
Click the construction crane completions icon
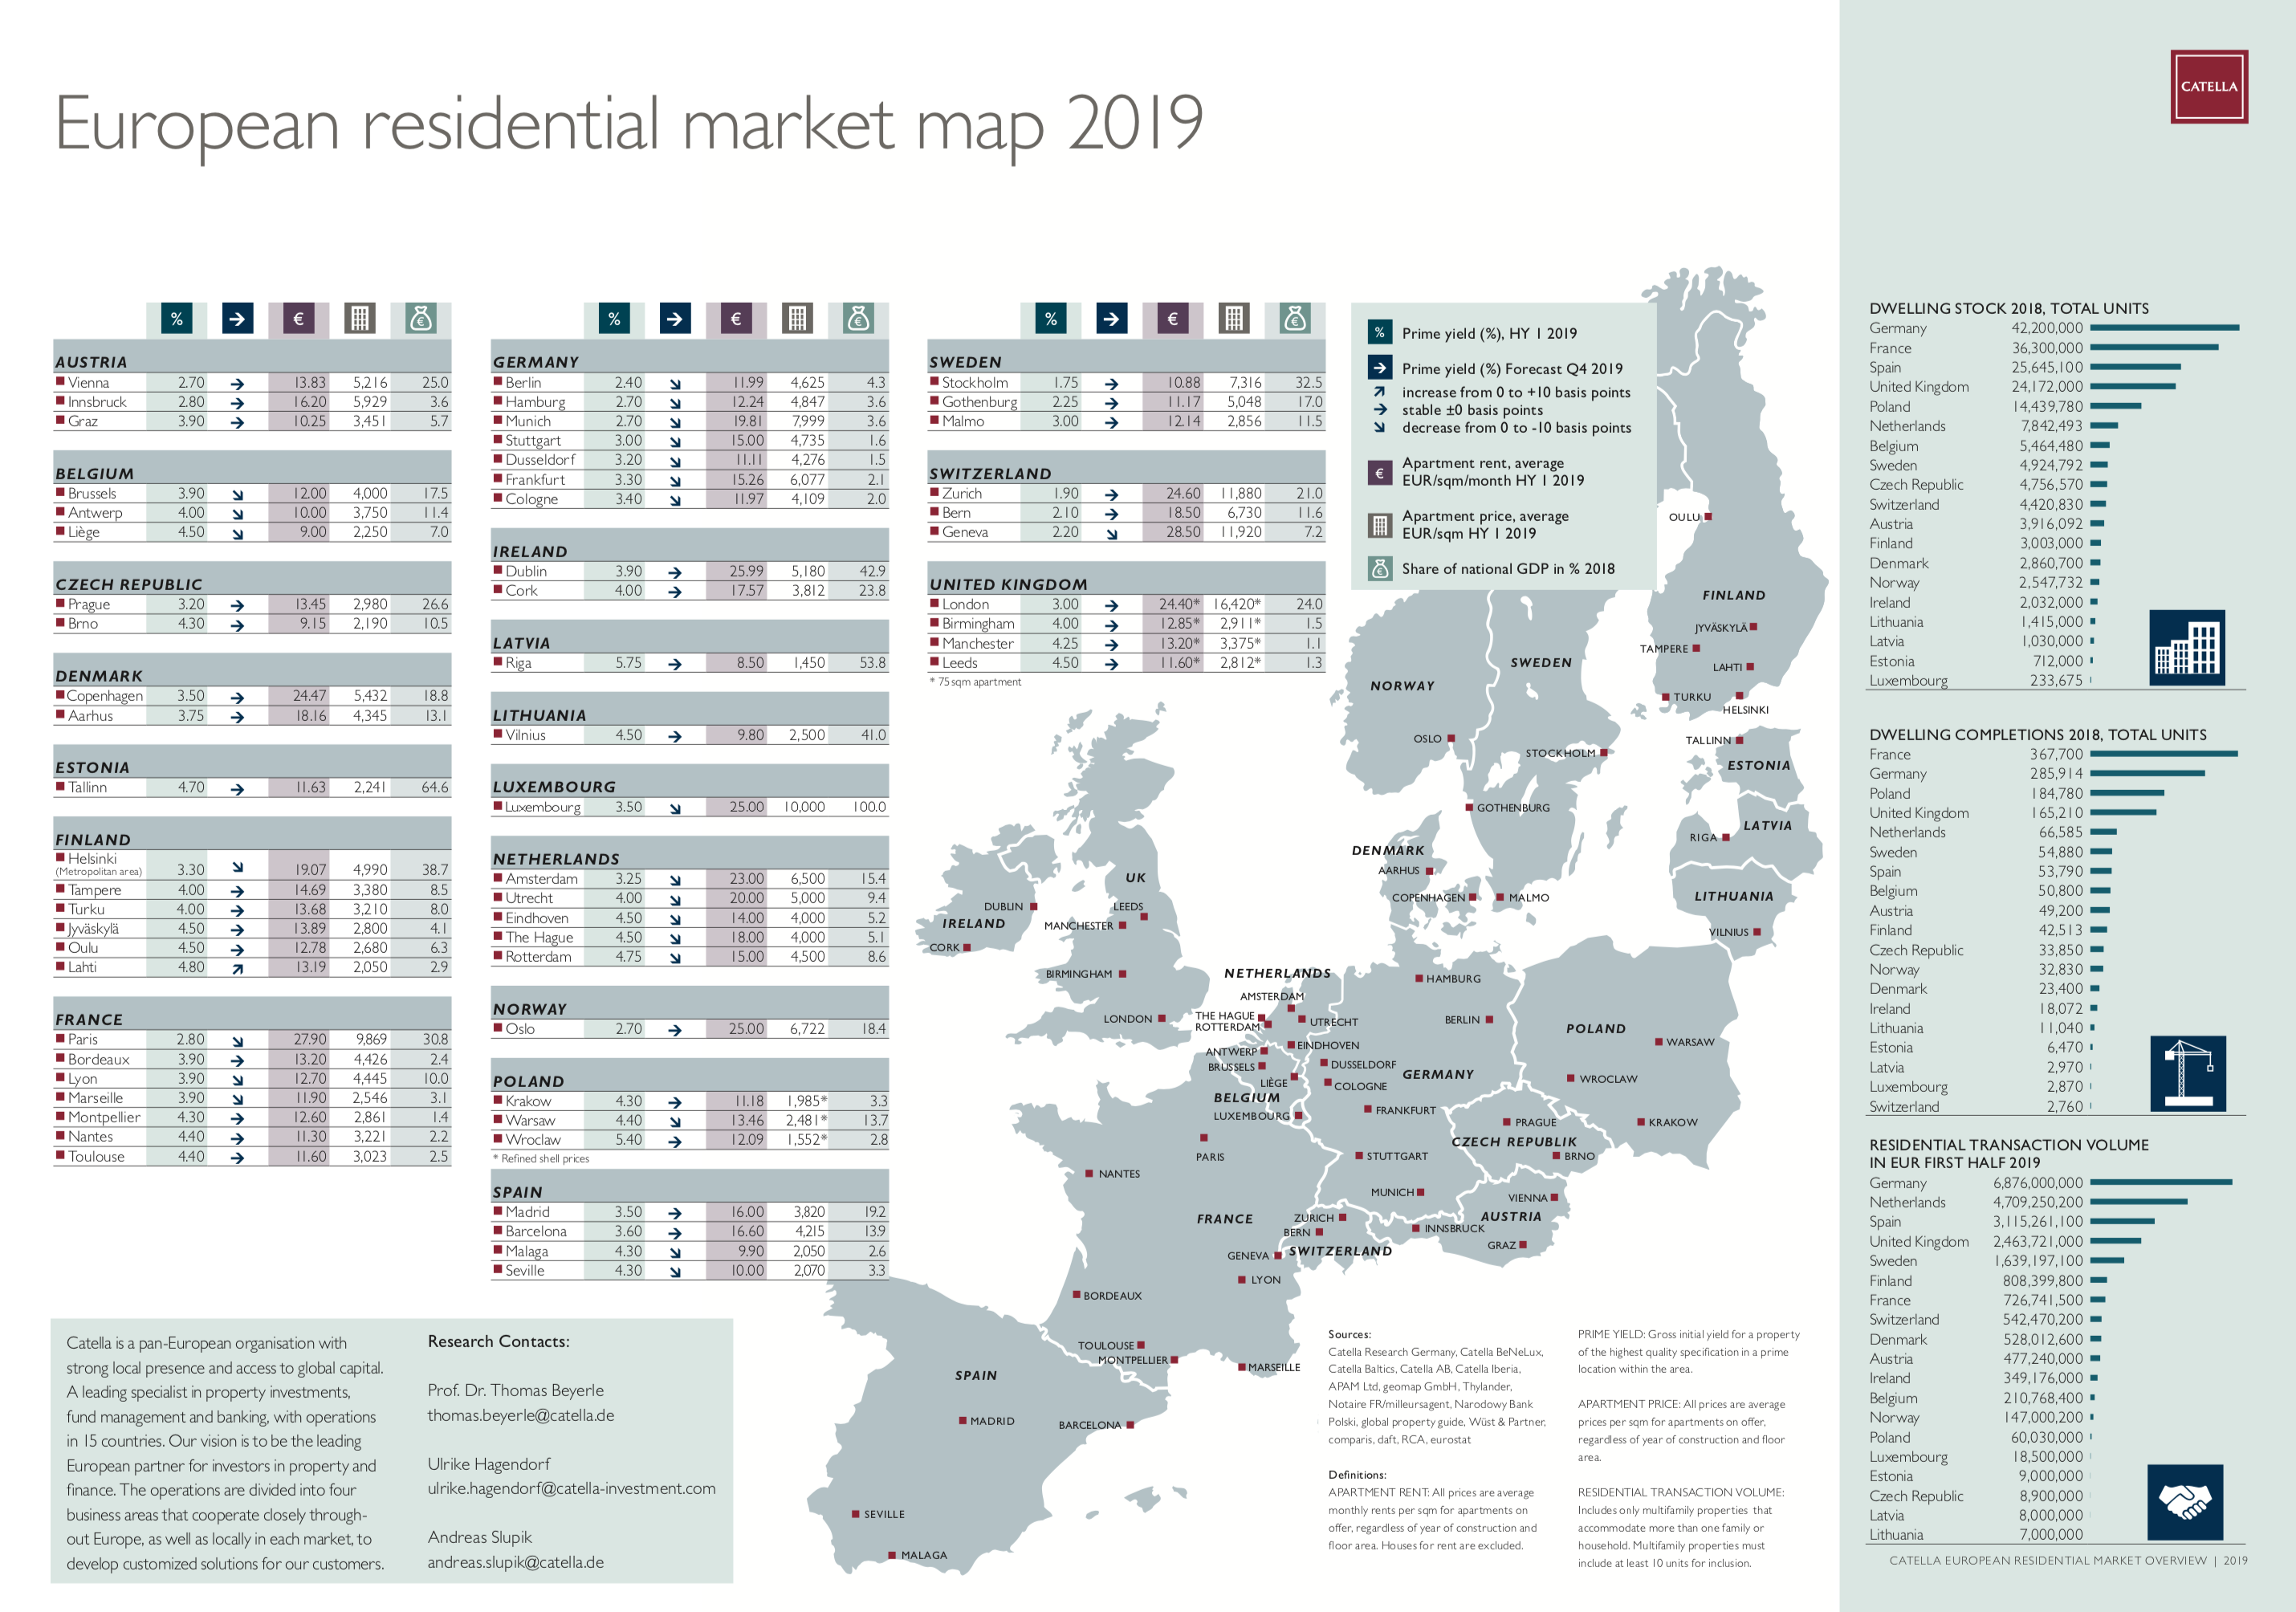(2186, 1073)
